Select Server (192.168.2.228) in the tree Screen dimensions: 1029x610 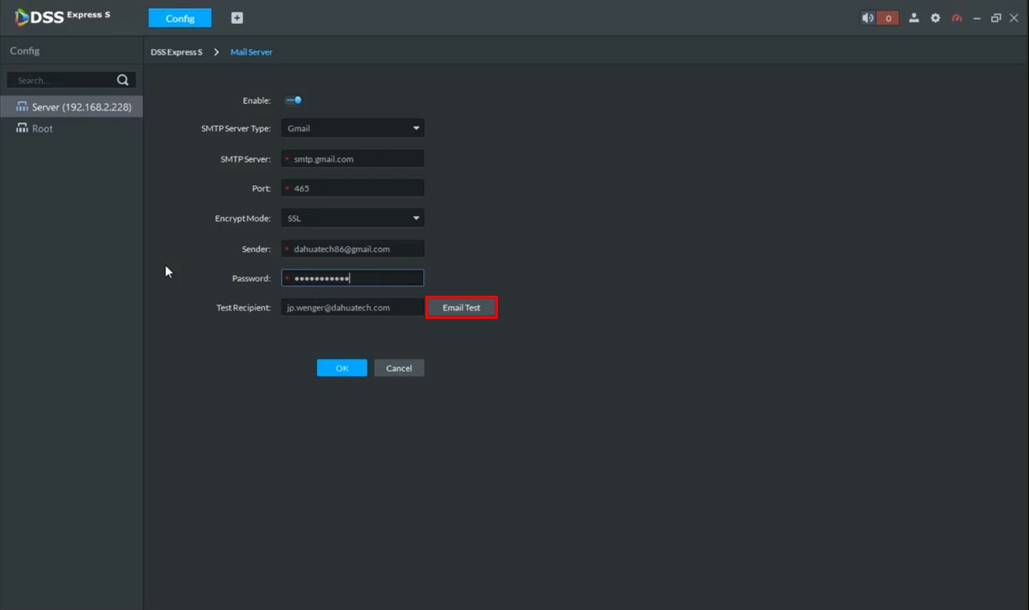[72, 106]
